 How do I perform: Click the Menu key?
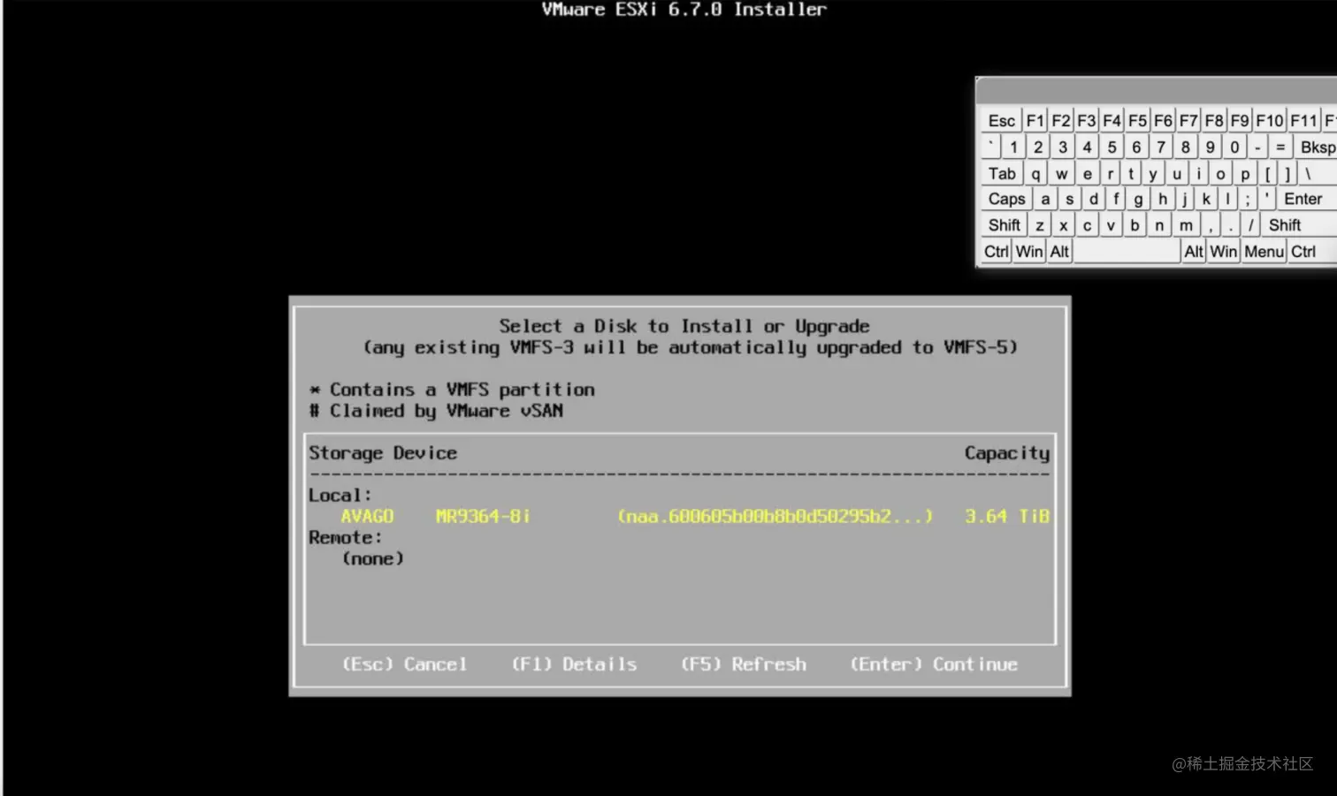[x=1264, y=252]
